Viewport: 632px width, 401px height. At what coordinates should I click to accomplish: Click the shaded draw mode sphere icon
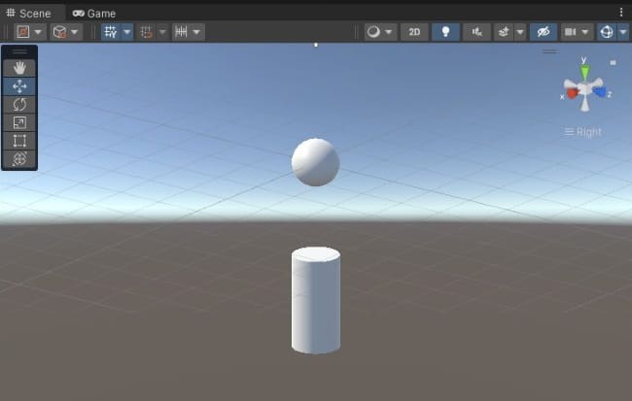[x=373, y=32]
